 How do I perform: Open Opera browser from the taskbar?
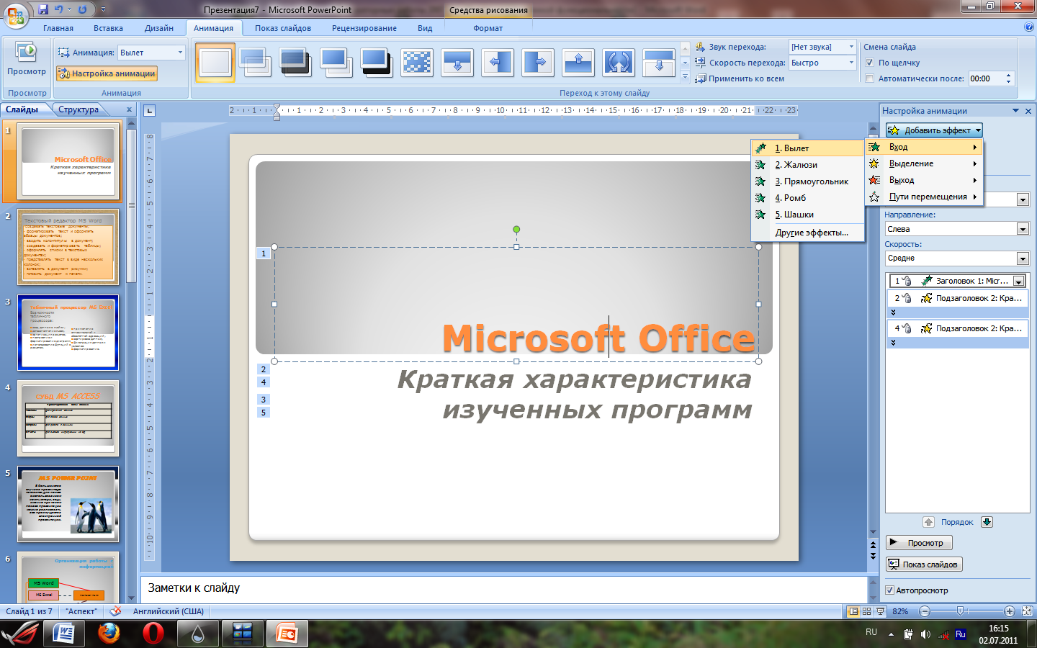tap(153, 634)
